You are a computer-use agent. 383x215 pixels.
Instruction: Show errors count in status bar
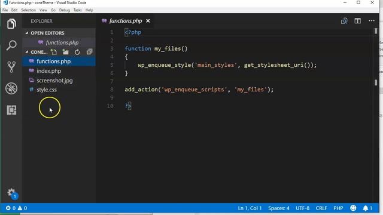pyautogui.click(x=11, y=208)
